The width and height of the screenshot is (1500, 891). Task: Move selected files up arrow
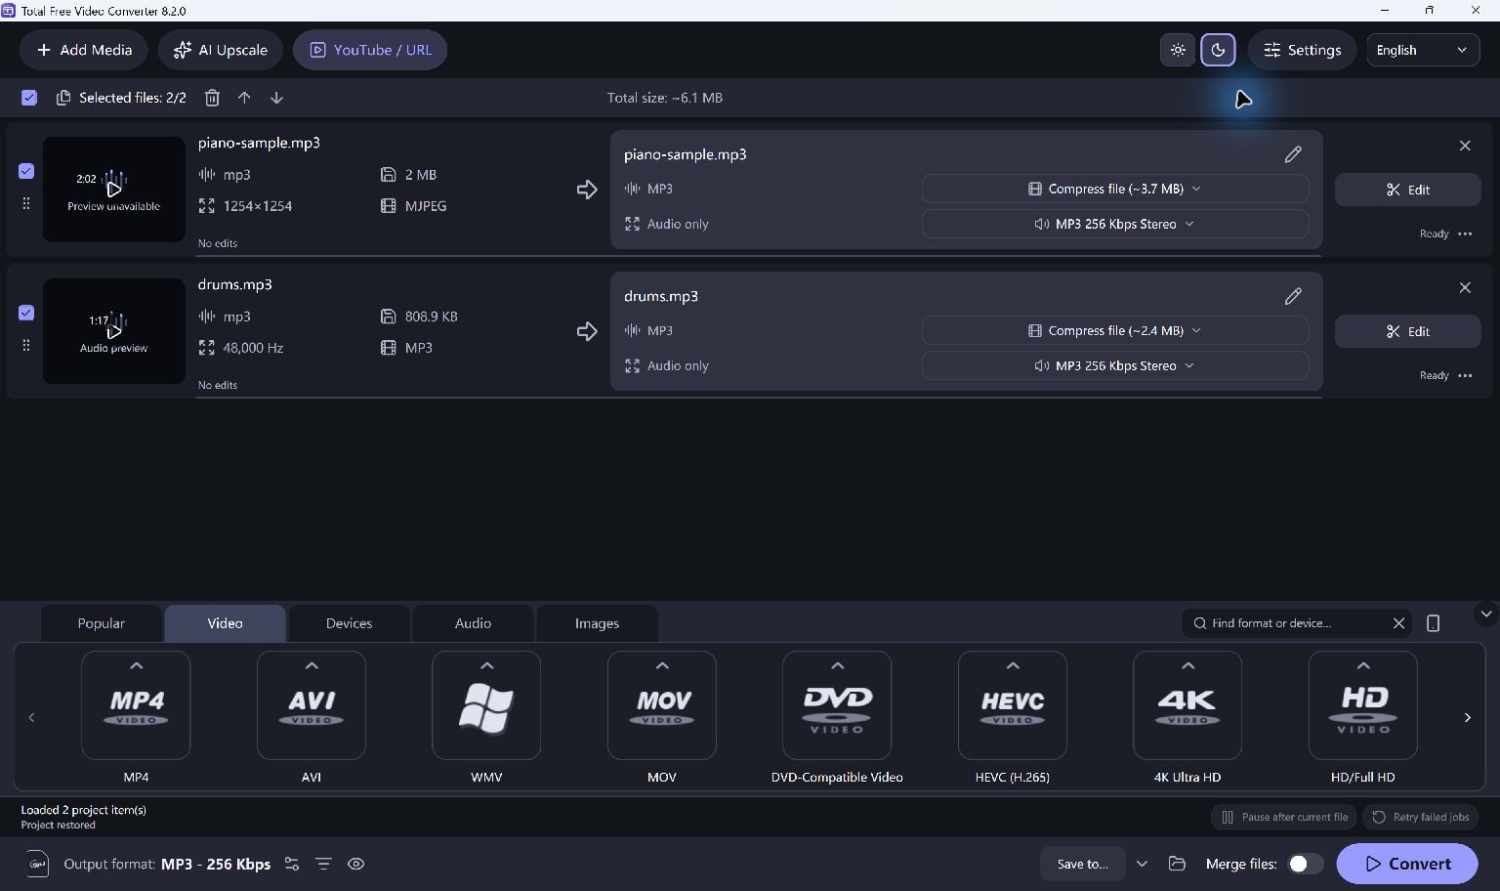244,98
